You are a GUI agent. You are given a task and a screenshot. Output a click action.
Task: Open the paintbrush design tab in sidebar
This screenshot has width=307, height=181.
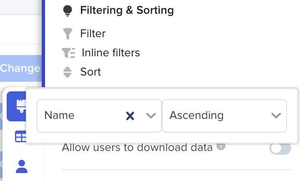tap(20, 107)
